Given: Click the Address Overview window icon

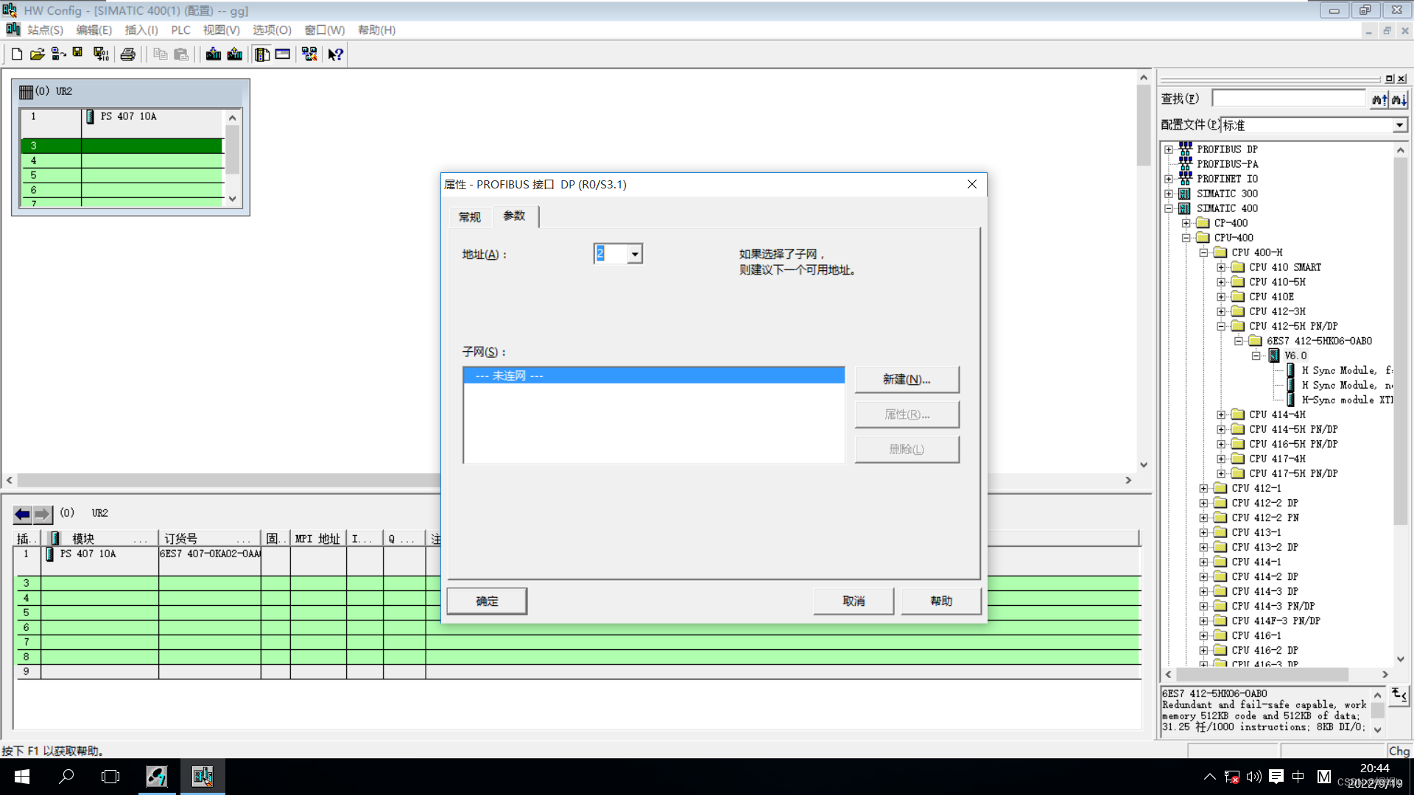Looking at the screenshot, I should 283,54.
